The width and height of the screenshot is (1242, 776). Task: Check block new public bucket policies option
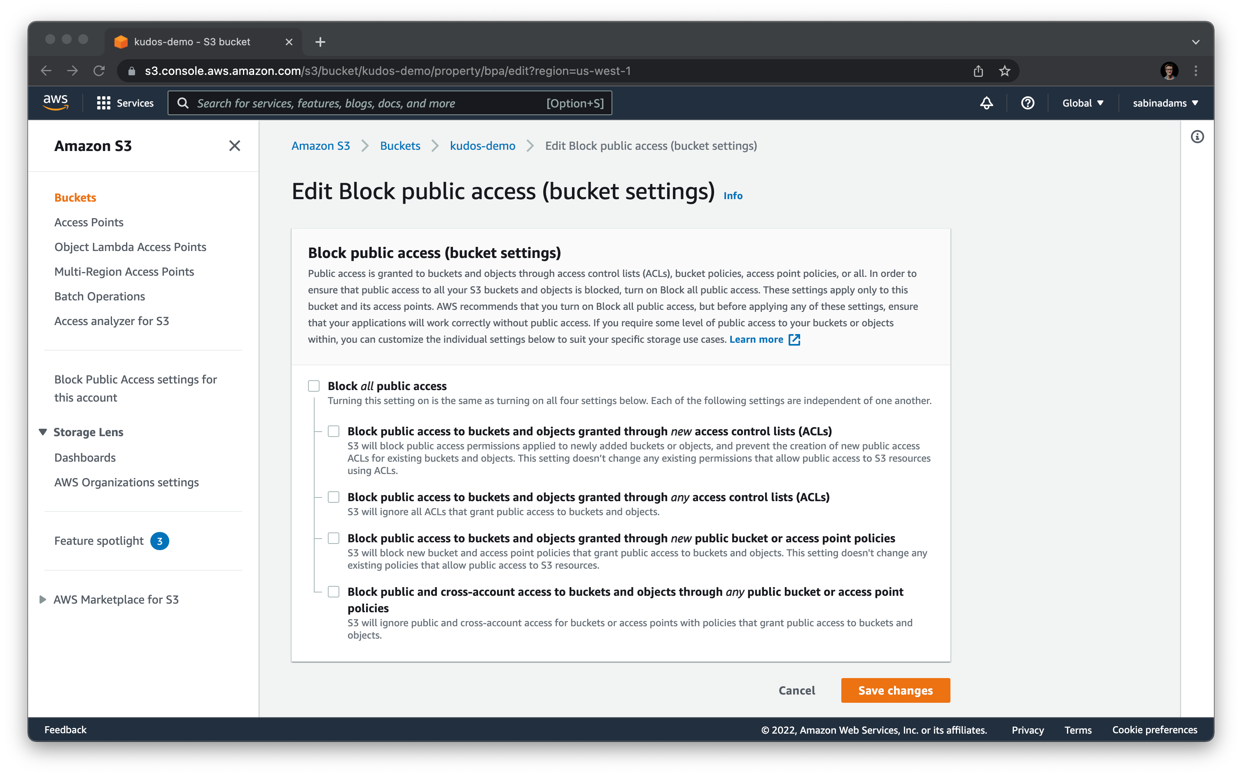(334, 538)
